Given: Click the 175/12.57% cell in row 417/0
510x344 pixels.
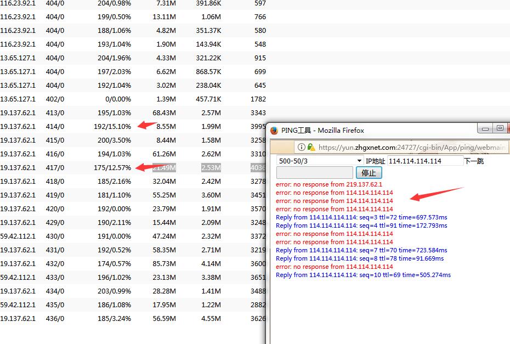Looking at the screenshot, I should click(112, 167).
